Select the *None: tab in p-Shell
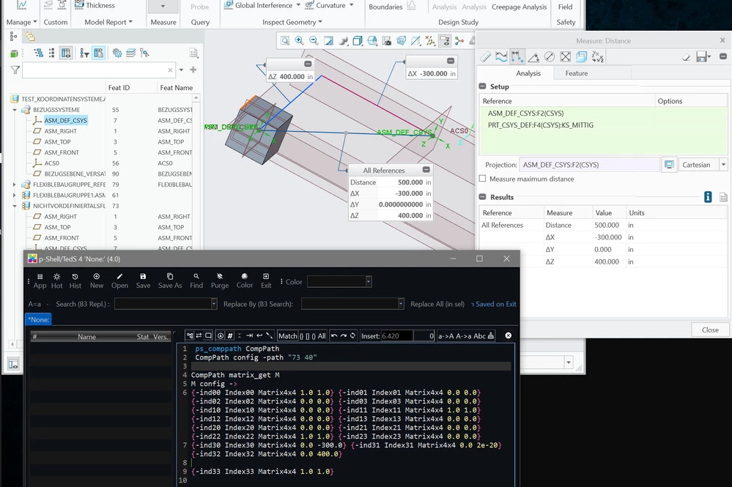The image size is (732, 487). [38, 319]
